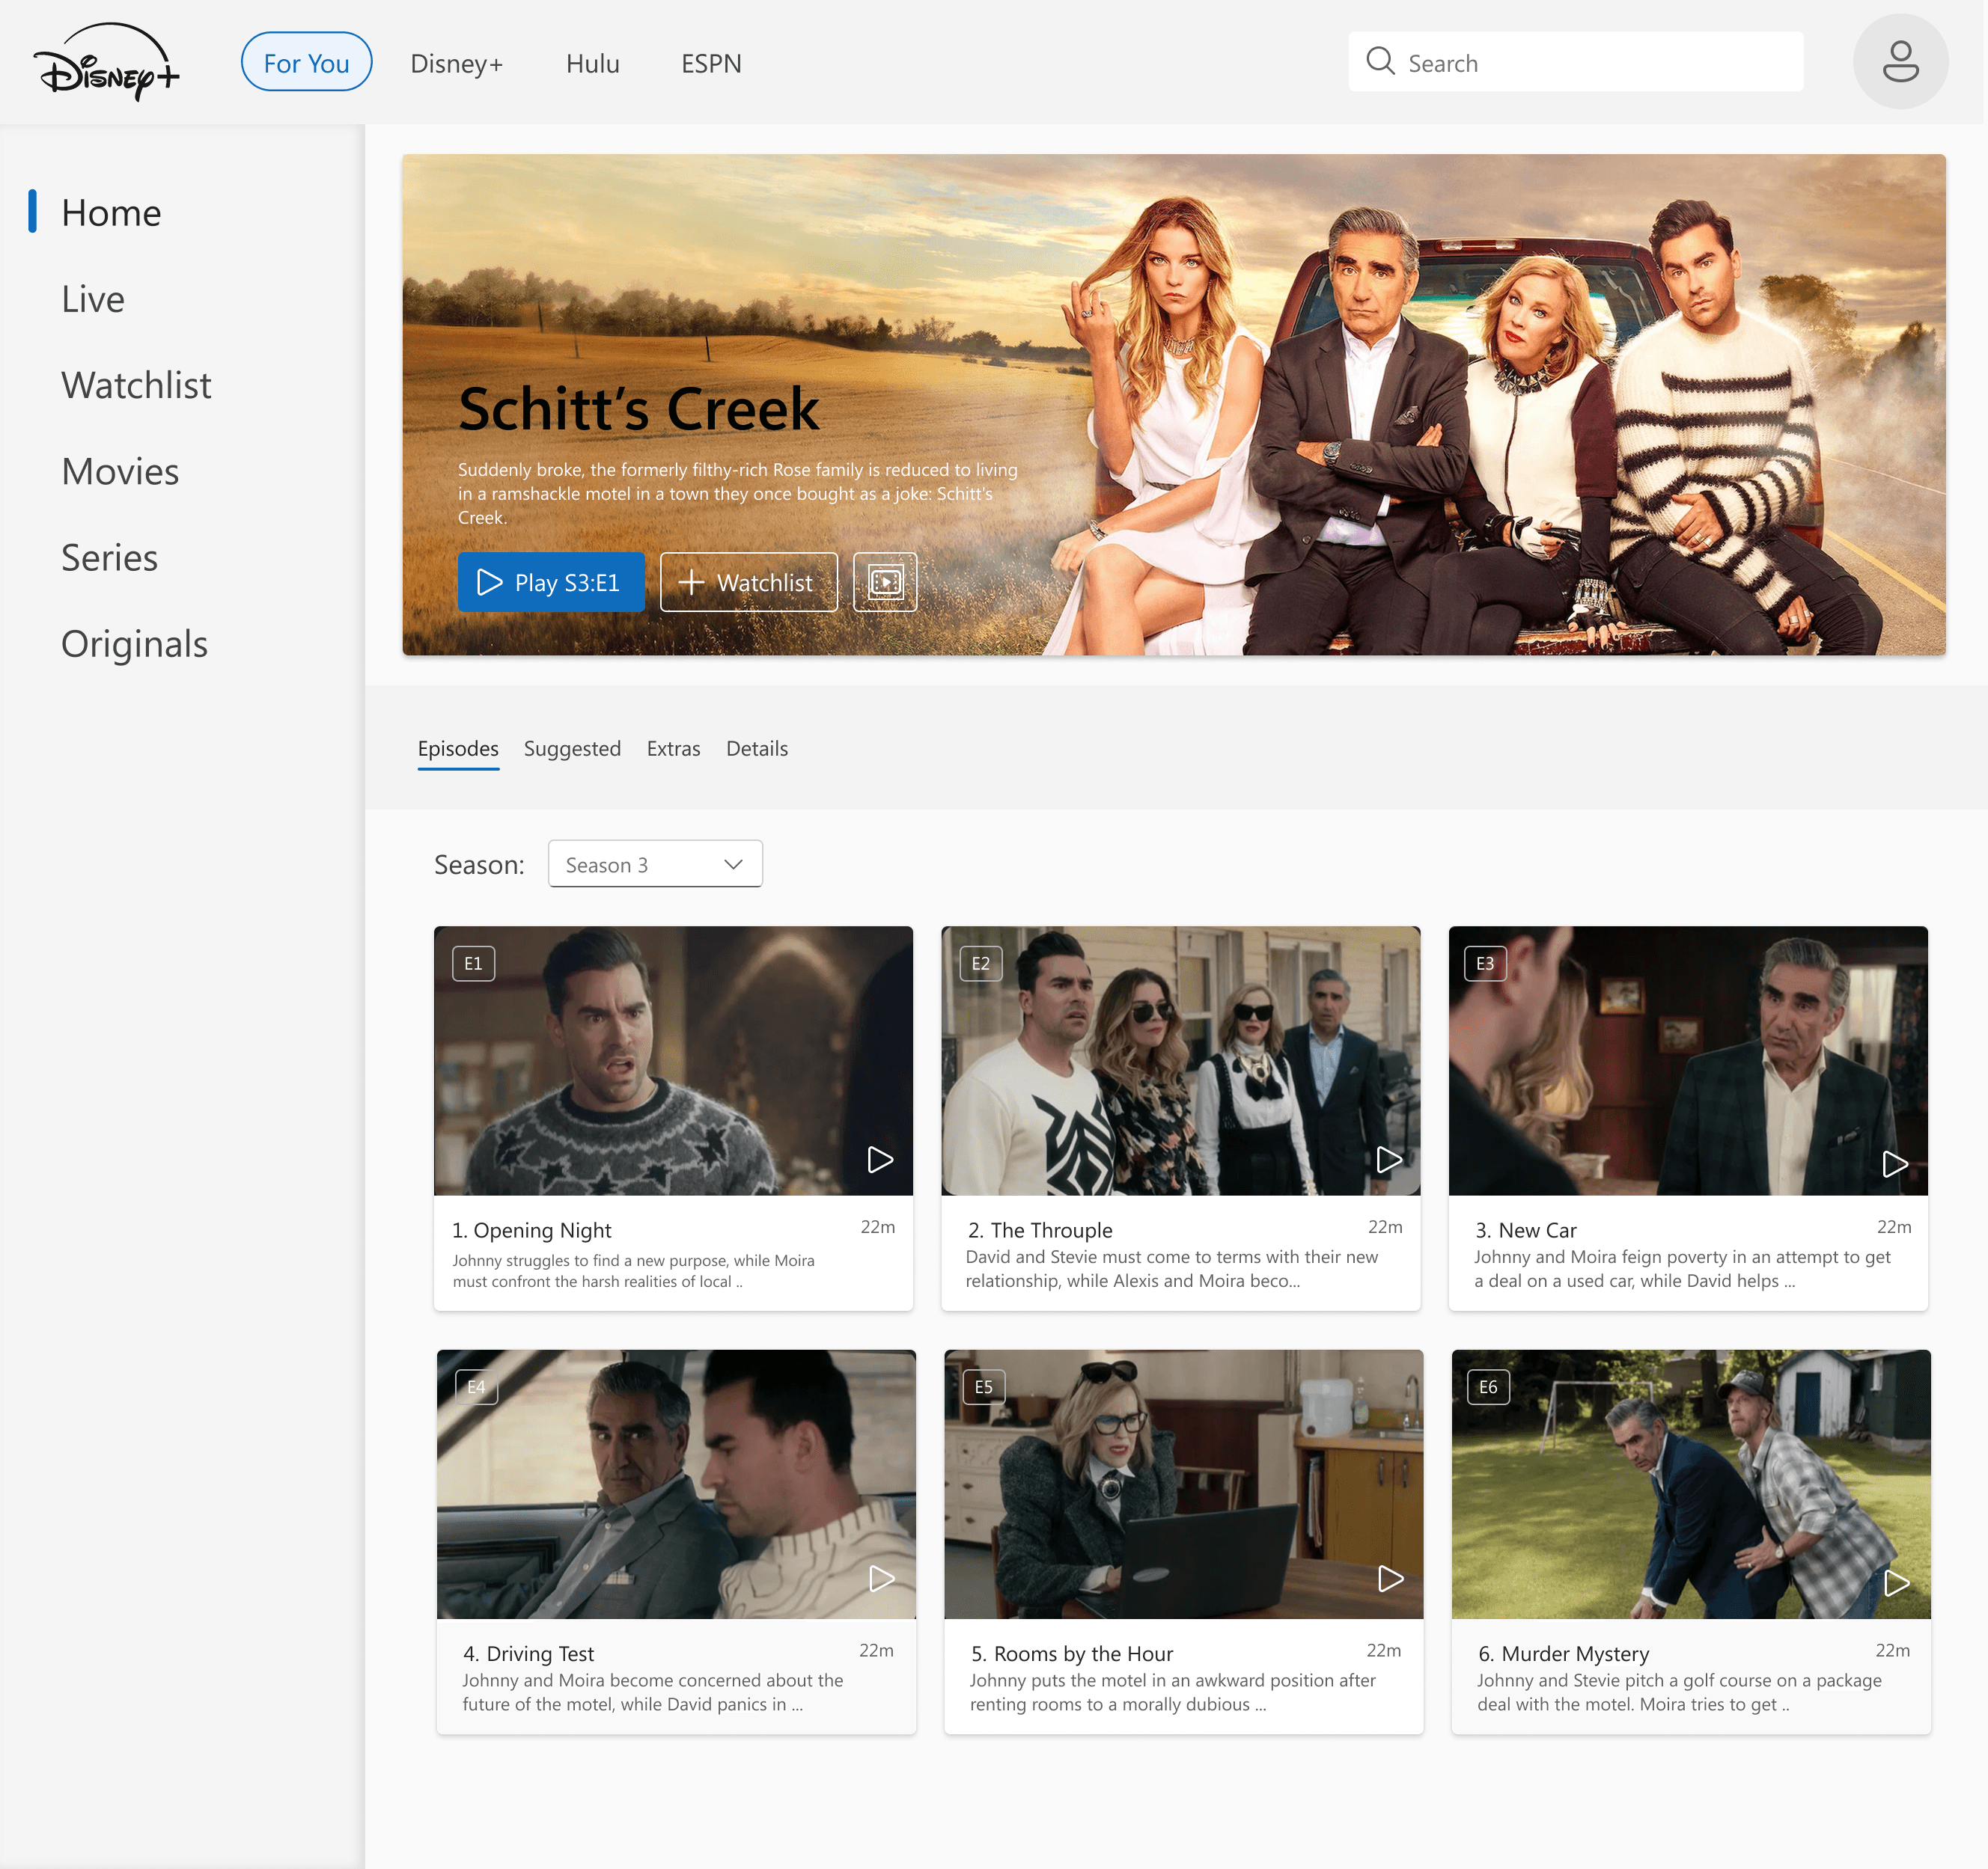
Task: Switch to the Suggested tab
Action: (x=572, y=749)
